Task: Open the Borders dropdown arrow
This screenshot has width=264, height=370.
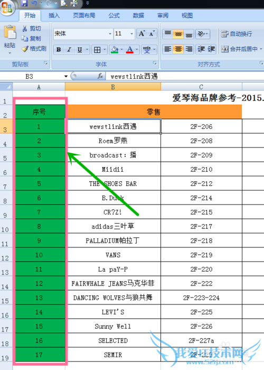Action: 105,50
